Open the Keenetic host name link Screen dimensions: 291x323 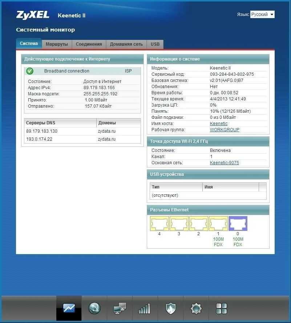click(219, 124)
